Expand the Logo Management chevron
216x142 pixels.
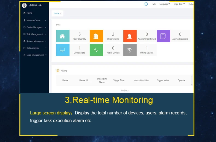click(46, 55)
